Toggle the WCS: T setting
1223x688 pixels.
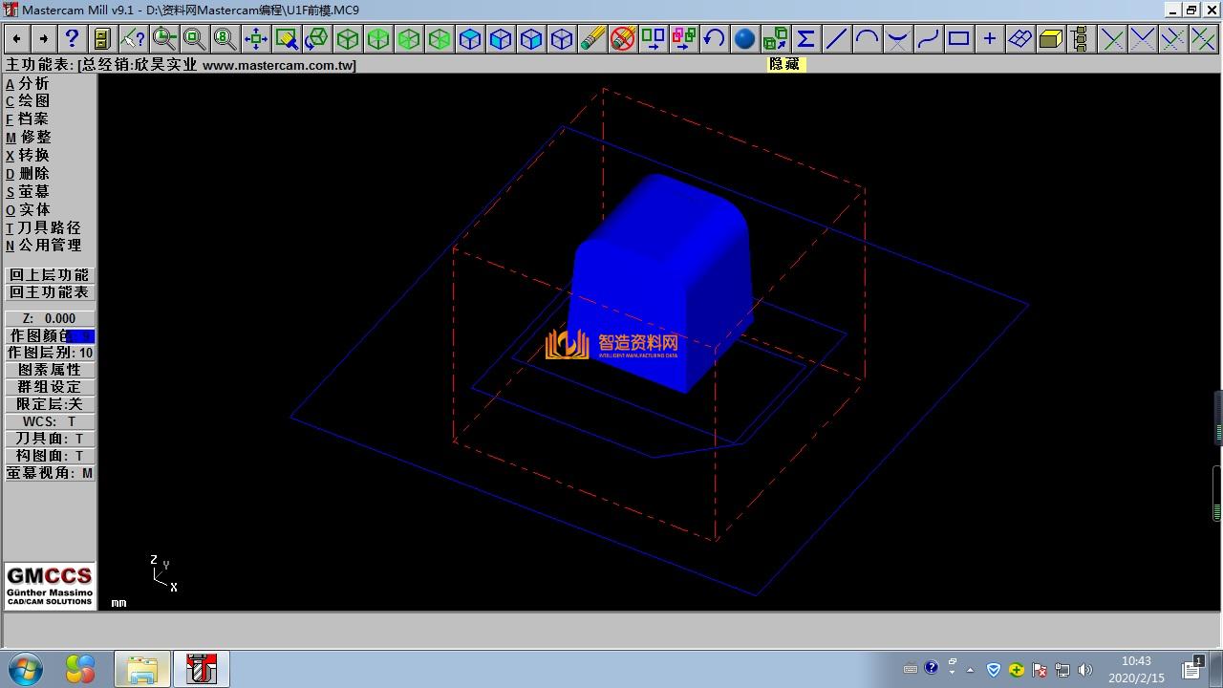pos(50,421)
